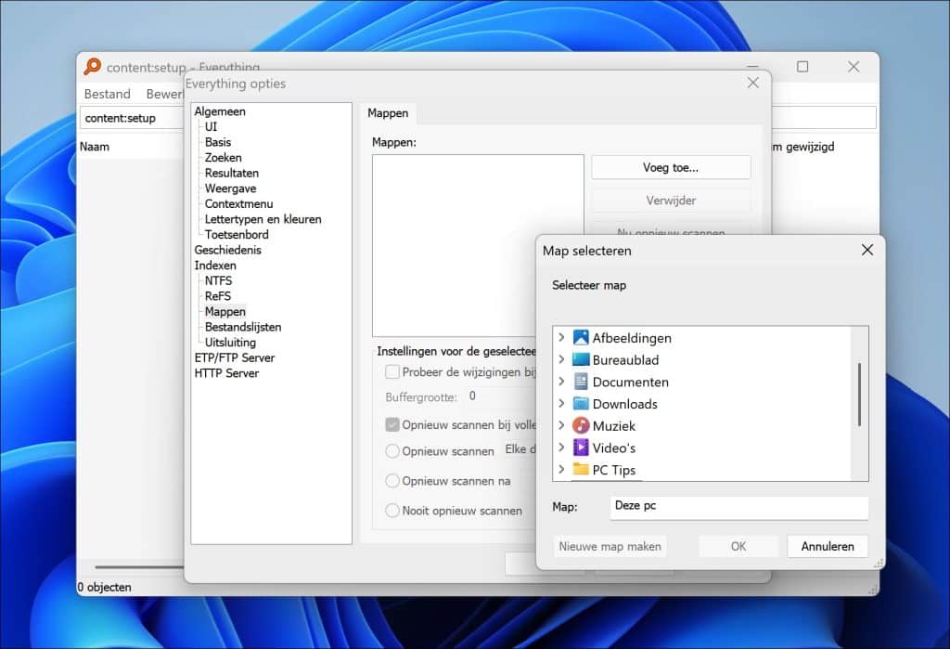Click the Map text input field

click(738, 508)
